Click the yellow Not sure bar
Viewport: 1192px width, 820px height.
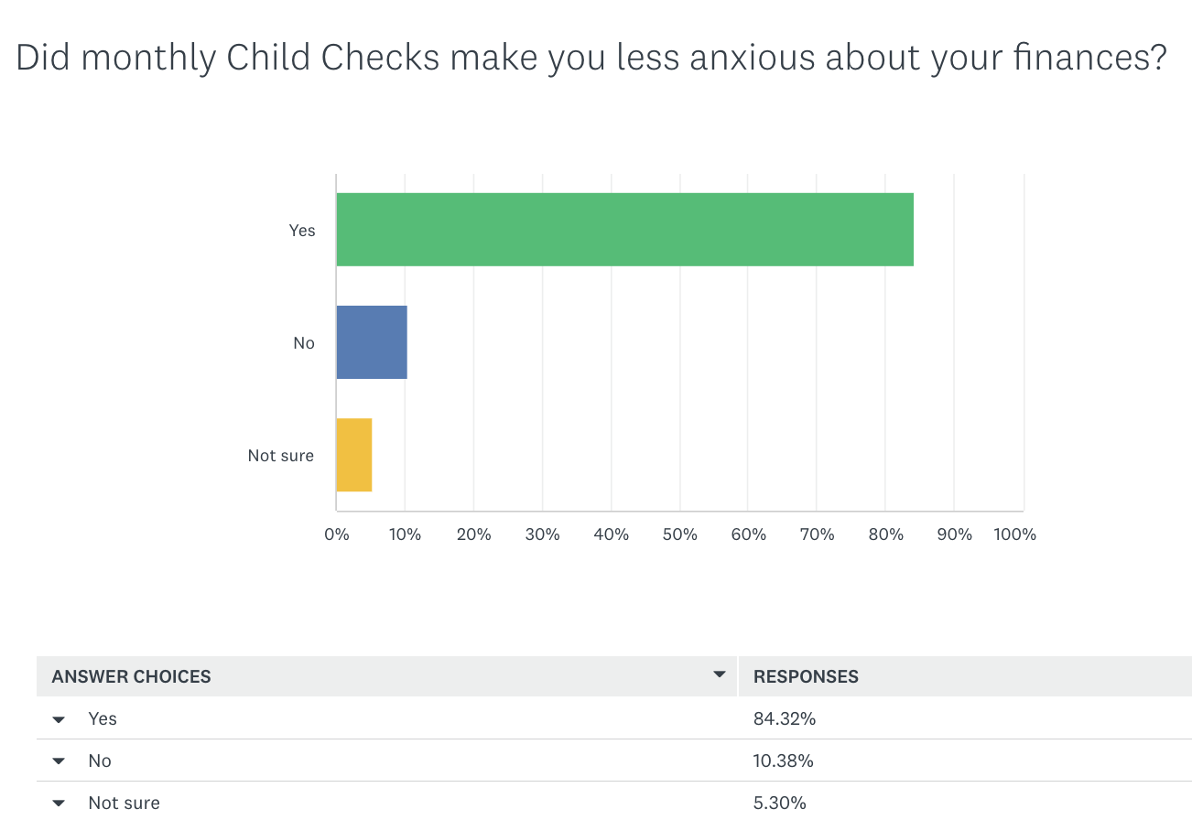pos(354,455)
